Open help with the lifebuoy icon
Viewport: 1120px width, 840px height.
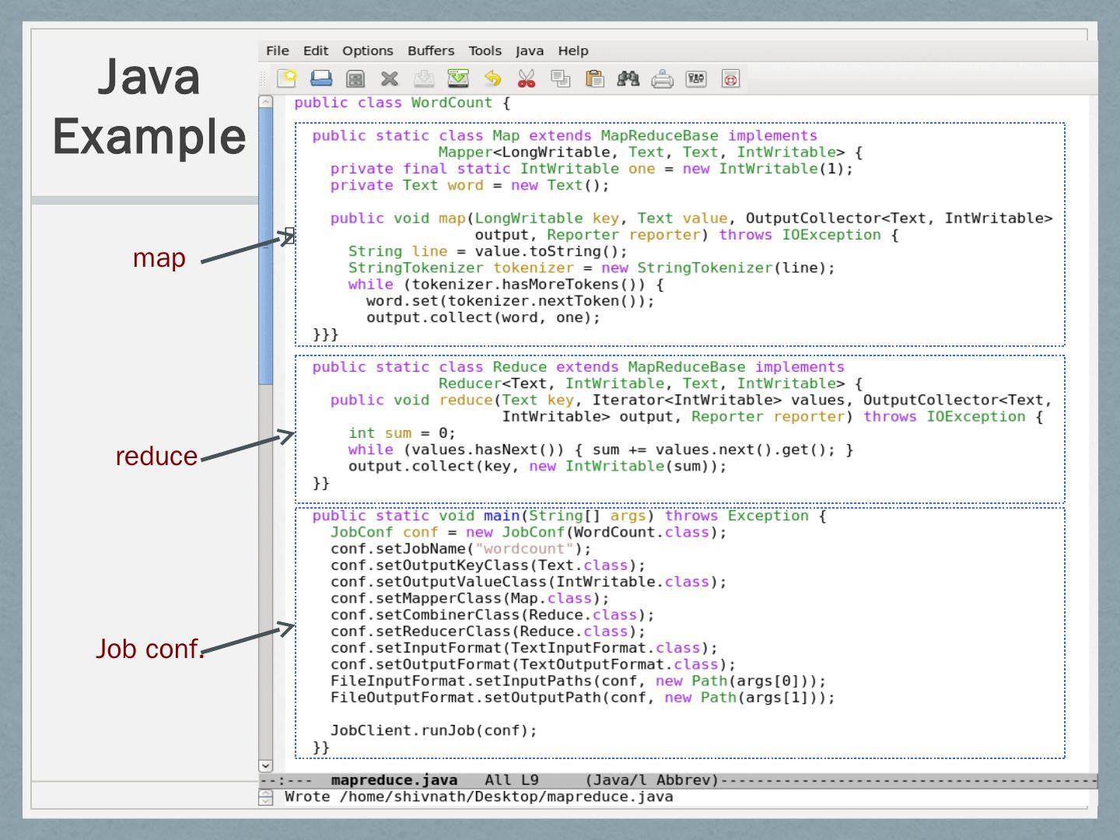coord(730,79)
